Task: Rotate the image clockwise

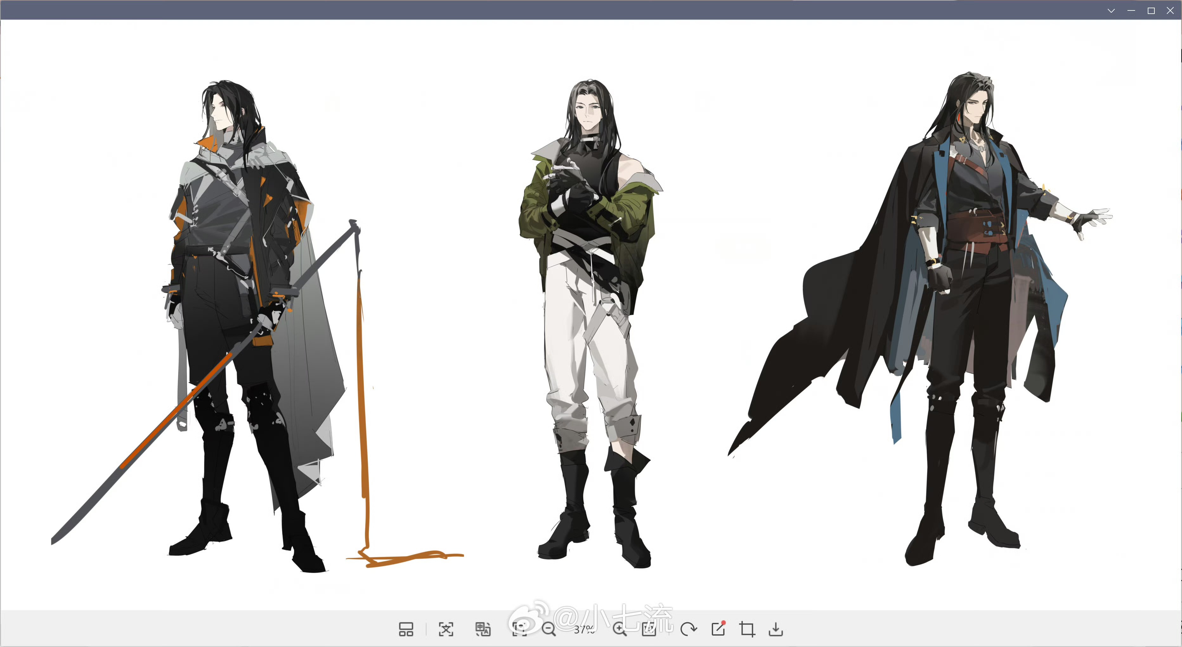Action: (x=688, y=629)
